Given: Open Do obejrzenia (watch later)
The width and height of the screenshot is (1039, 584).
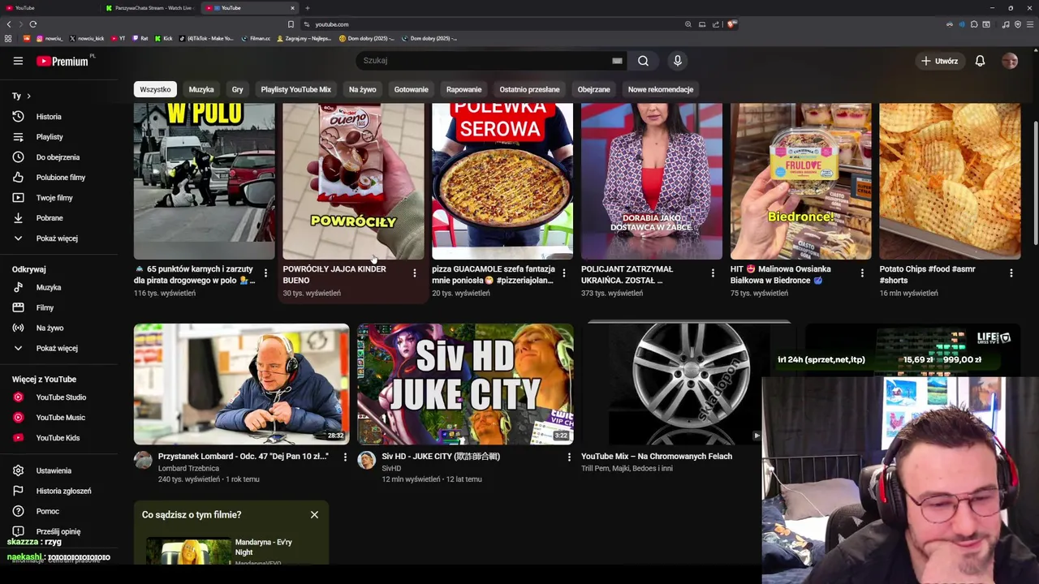Looking at the screenshot, I should click(57, 157).
